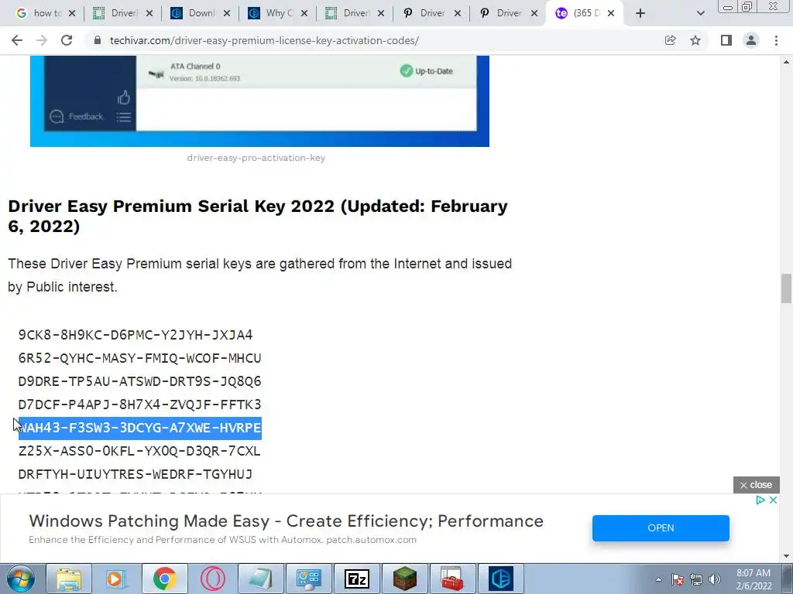Click the forward navigation arrow
This screenshot has height=594, width=793.
tap(42, 40)
